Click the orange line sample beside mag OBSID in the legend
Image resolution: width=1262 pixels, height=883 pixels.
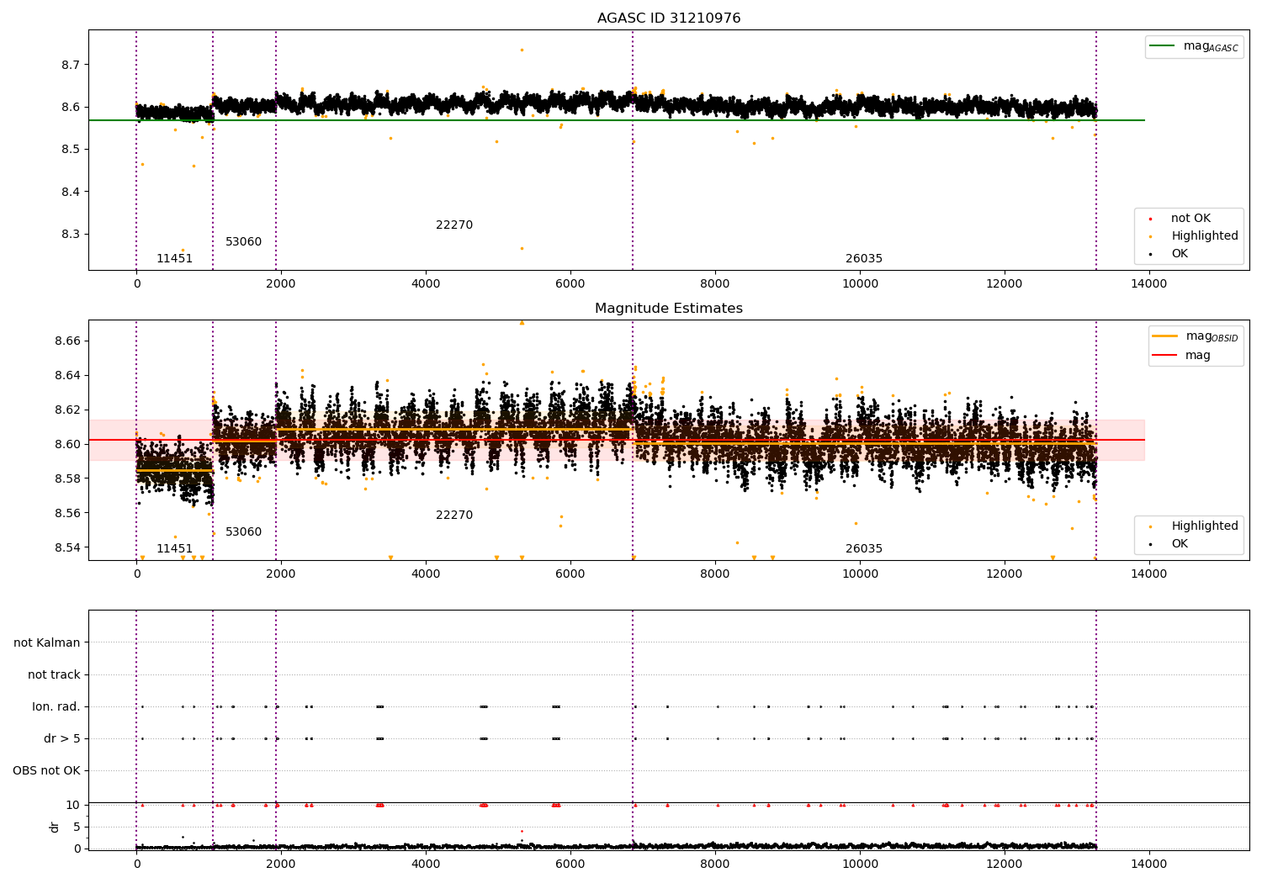coord(1165,336)
